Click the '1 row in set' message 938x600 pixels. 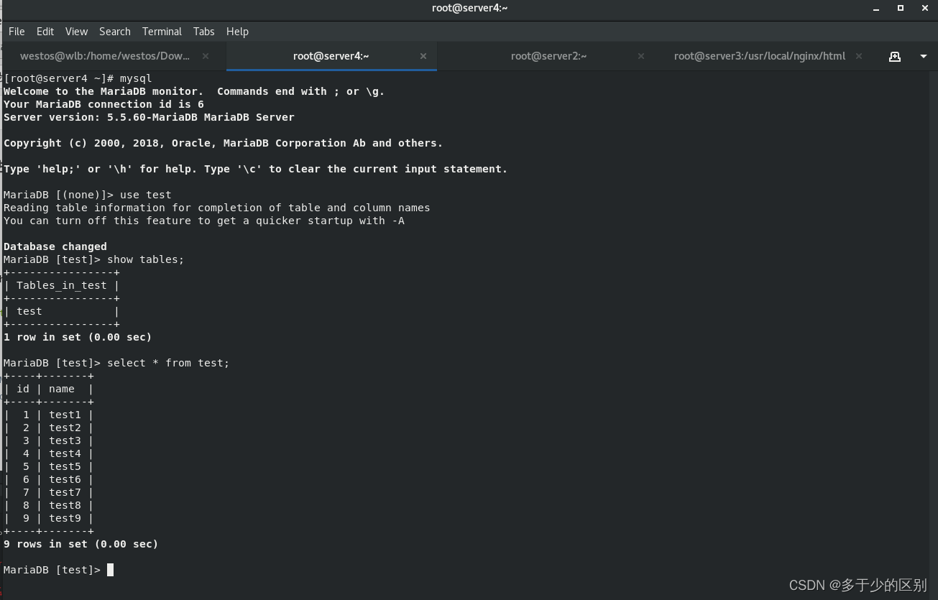coord(78,337)
